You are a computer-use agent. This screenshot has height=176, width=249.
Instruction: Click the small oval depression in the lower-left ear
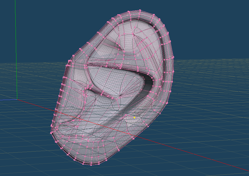click(x=67, y=126)
